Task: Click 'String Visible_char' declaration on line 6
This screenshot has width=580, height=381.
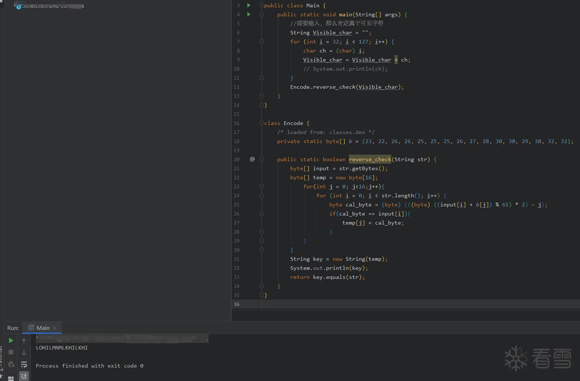Action: (x=321, y=33)
